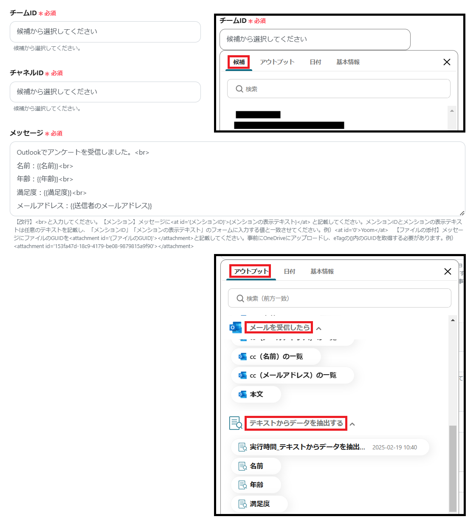Open 基本情報 tab in lower output panel
Screen dimensions: 476x528
pyautogui.click(x=322, y=271)
